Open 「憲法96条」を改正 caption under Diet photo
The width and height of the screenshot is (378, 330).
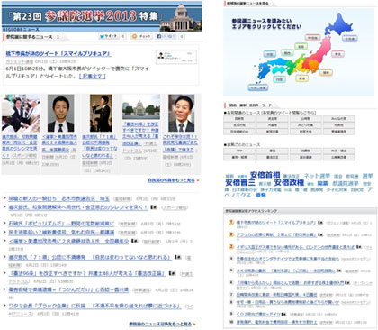[140, 133]
